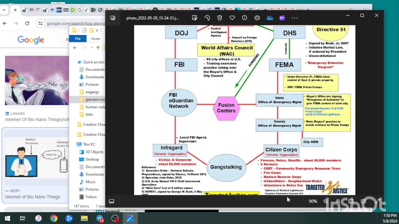Zoom out with the minus magnifier
Screen dimensions: 399x224
326,201
